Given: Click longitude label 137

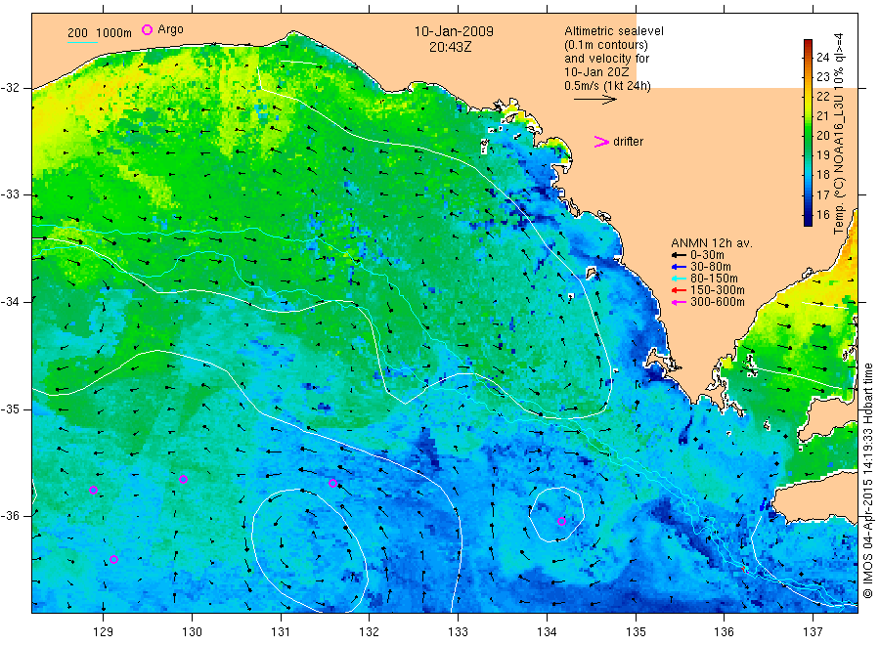Looking at the screenshot, I should (x=813, y=632).
